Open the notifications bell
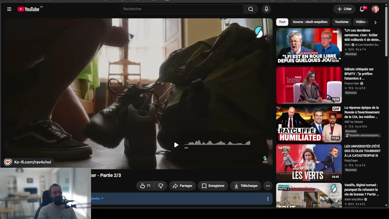 pyautogui.click(x=362, y=9)
